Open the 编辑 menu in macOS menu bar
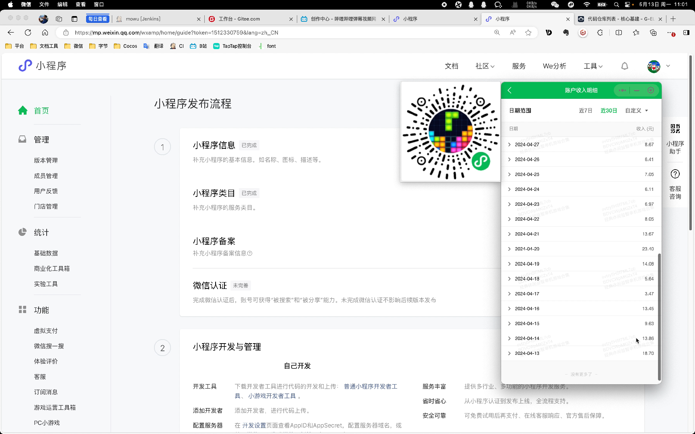This screenshot has width=695, height=434. click(62, 4)
